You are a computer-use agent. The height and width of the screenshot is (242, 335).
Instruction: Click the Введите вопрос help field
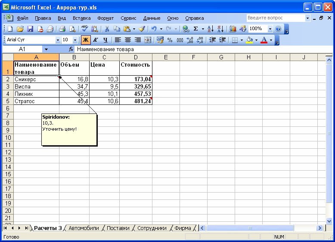pyautogui.click(x=276, y=18)
